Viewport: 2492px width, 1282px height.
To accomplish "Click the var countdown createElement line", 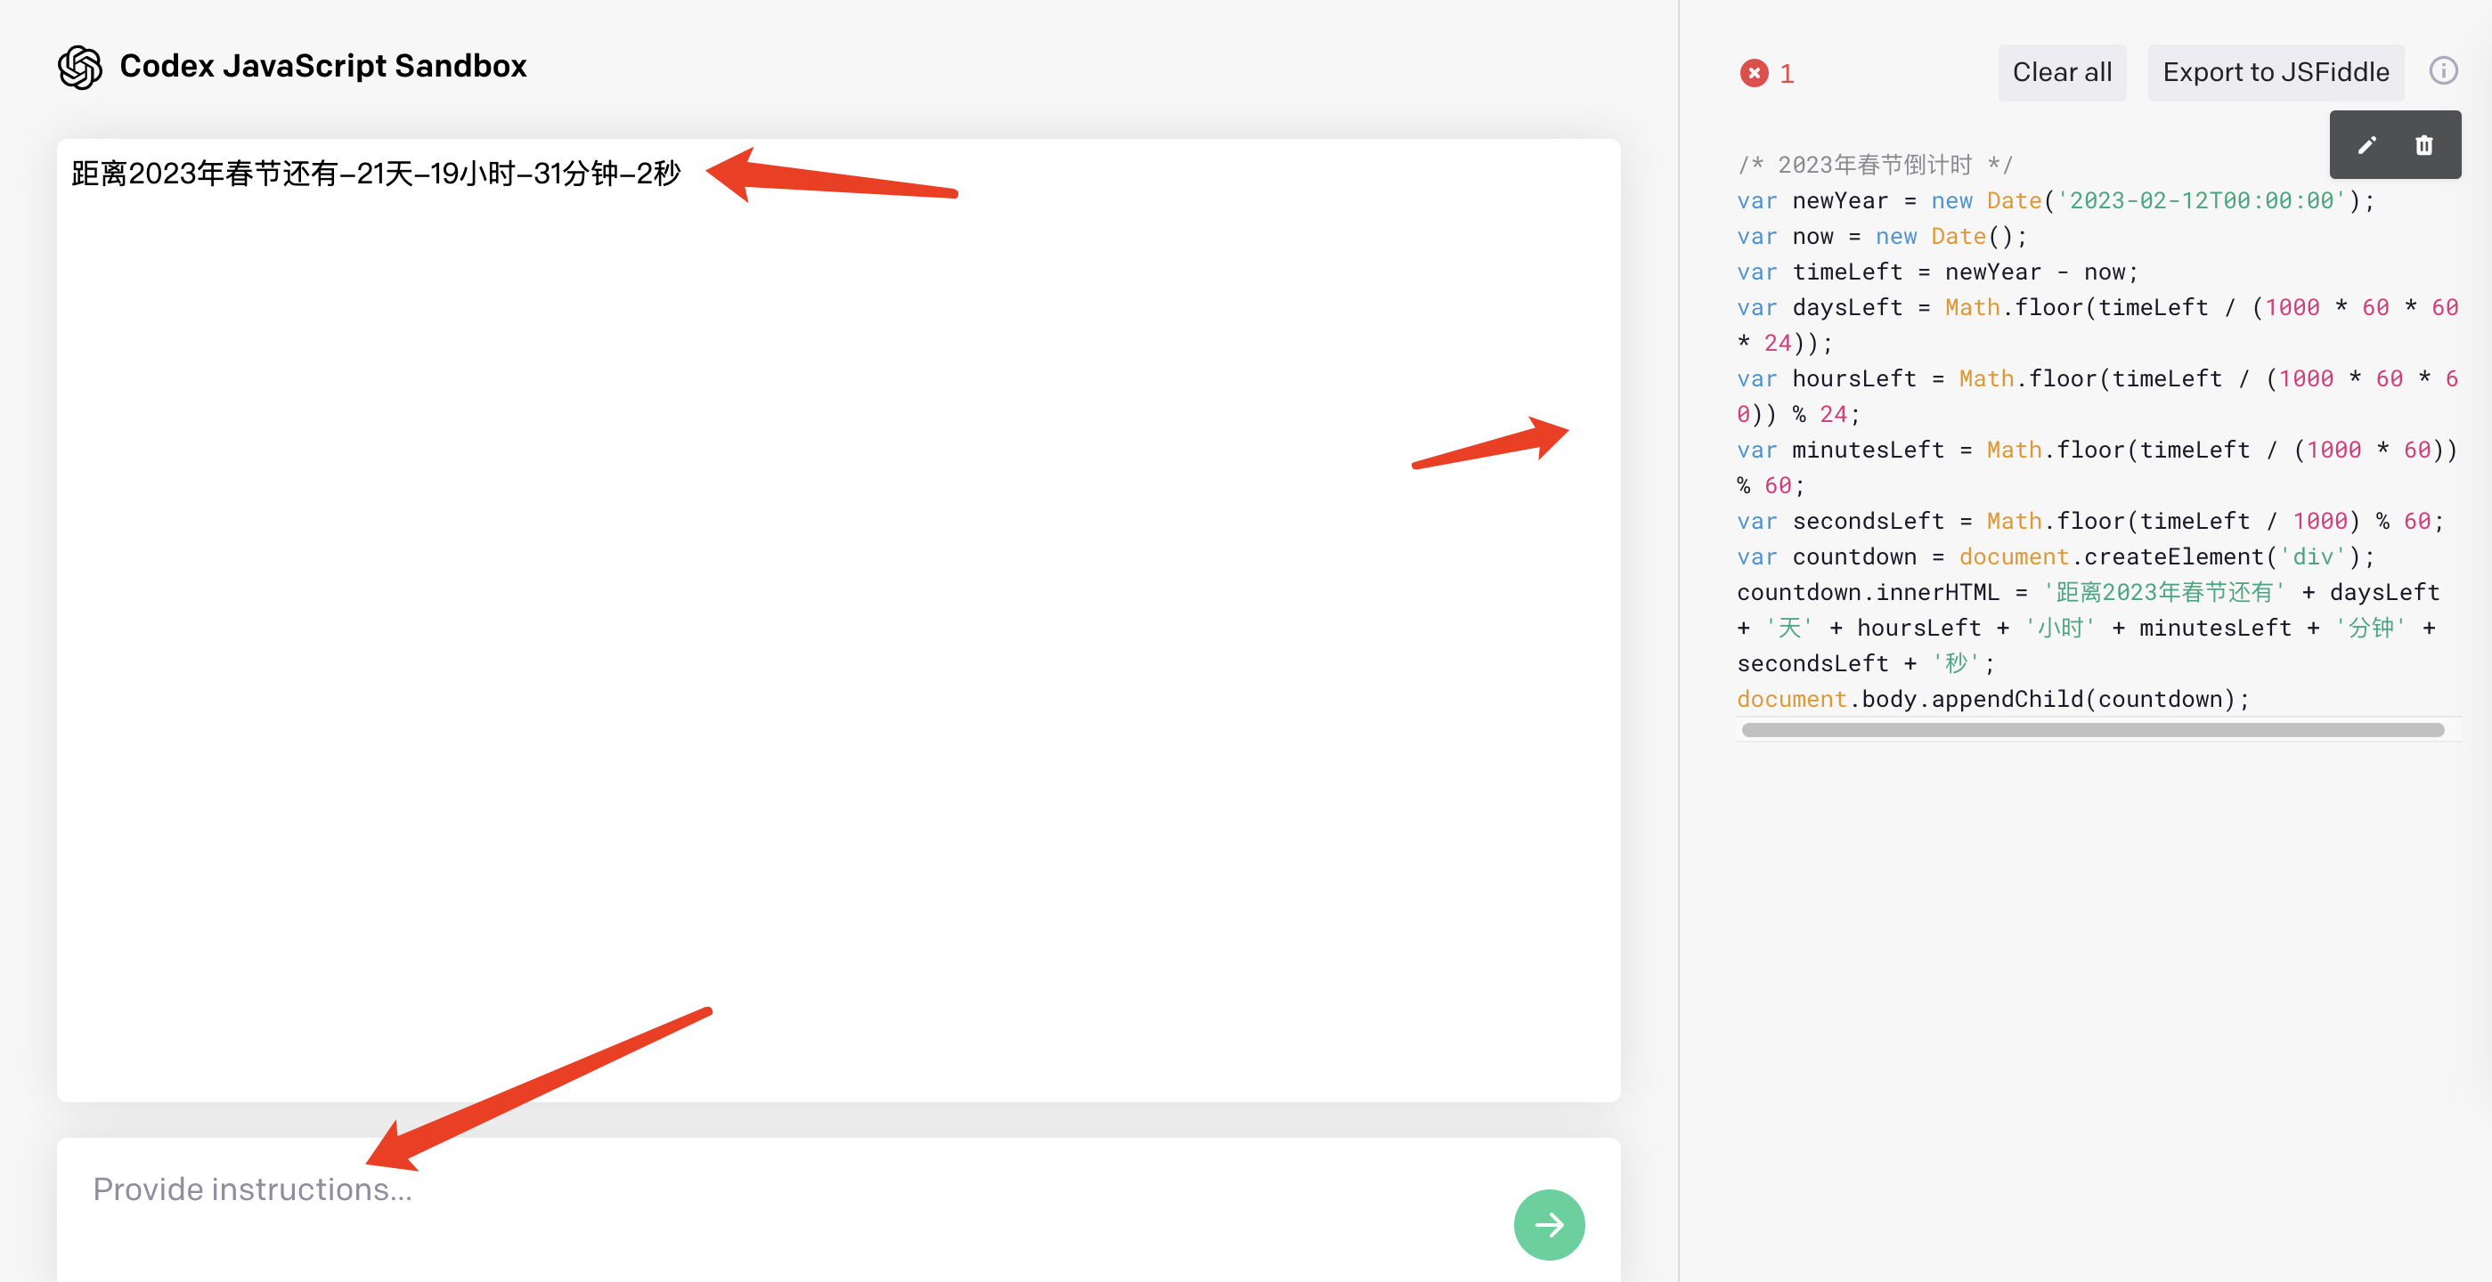I will pos(2055,557).
